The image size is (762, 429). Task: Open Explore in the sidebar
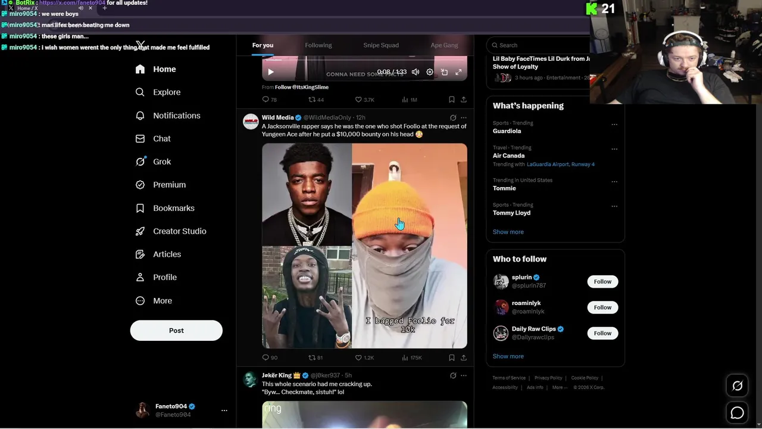click(x=158, y=92)
